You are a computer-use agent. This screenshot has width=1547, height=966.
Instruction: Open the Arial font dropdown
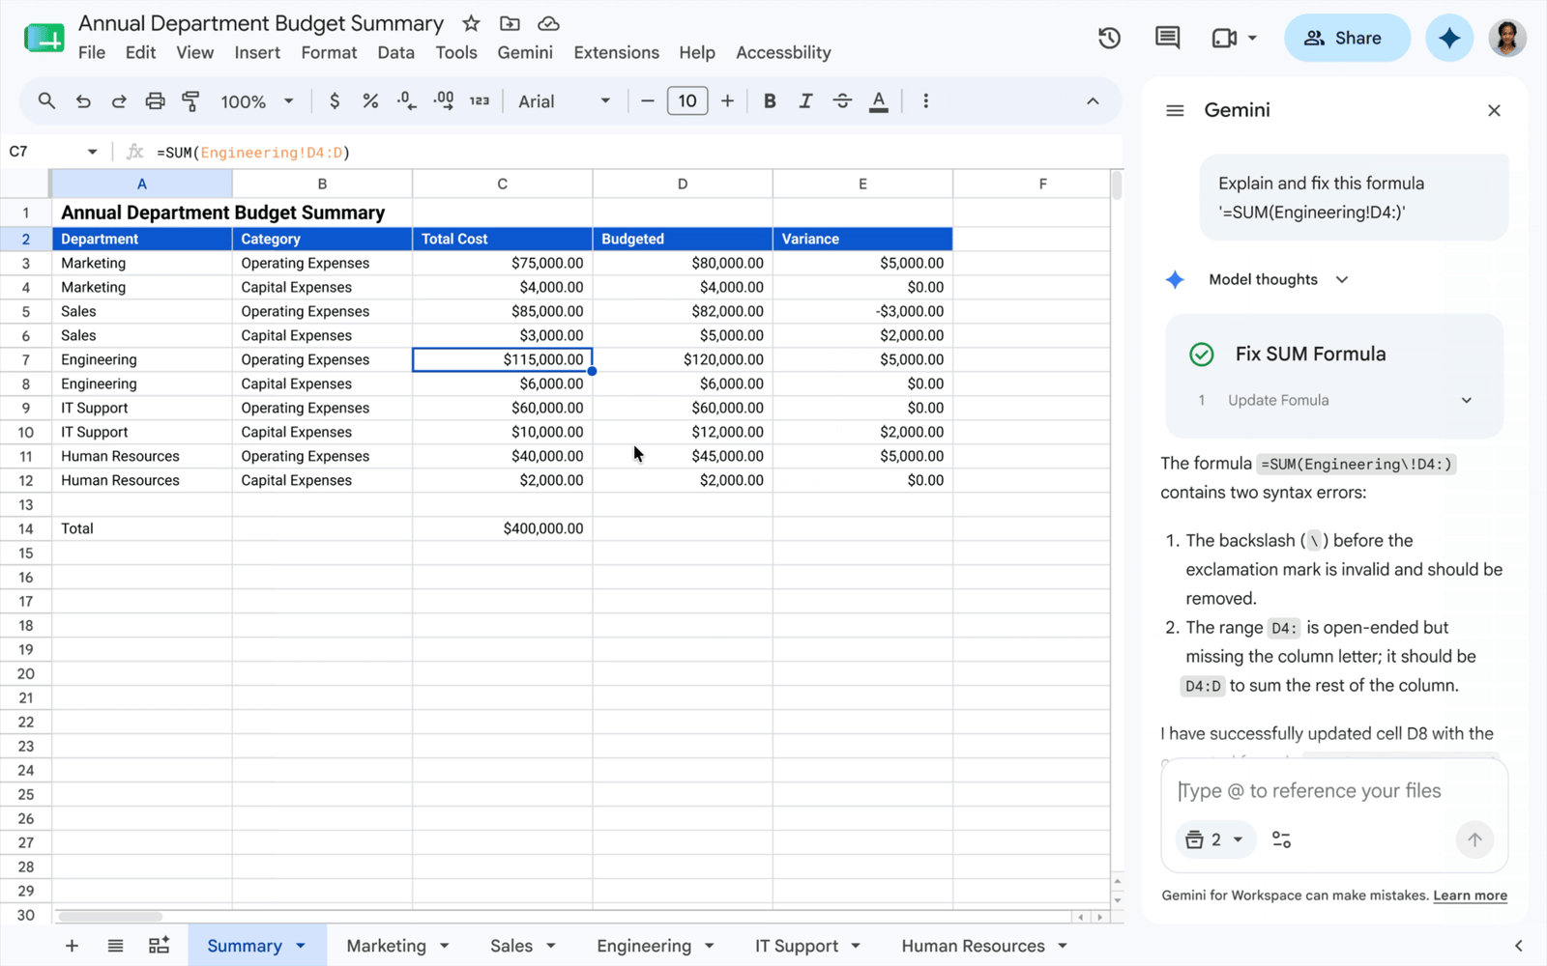[565, 100]
